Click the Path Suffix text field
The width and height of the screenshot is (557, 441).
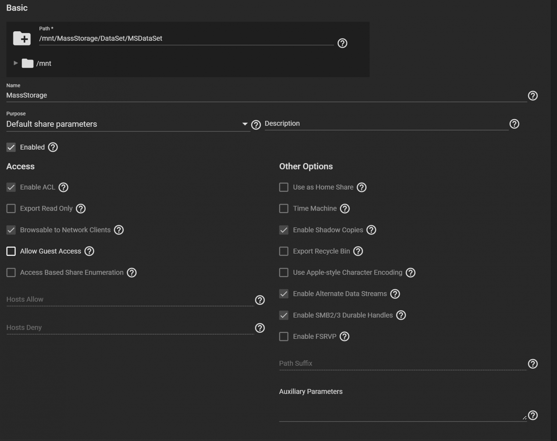coord(403,363)
